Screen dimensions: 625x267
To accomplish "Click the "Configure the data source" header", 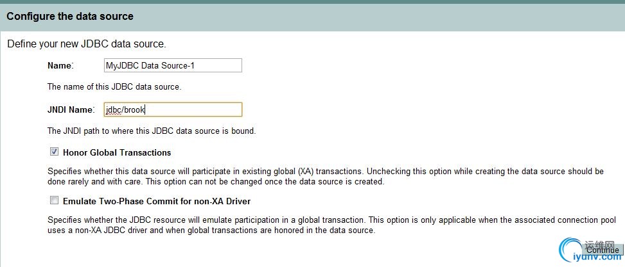I will click(x=70, y=16).
